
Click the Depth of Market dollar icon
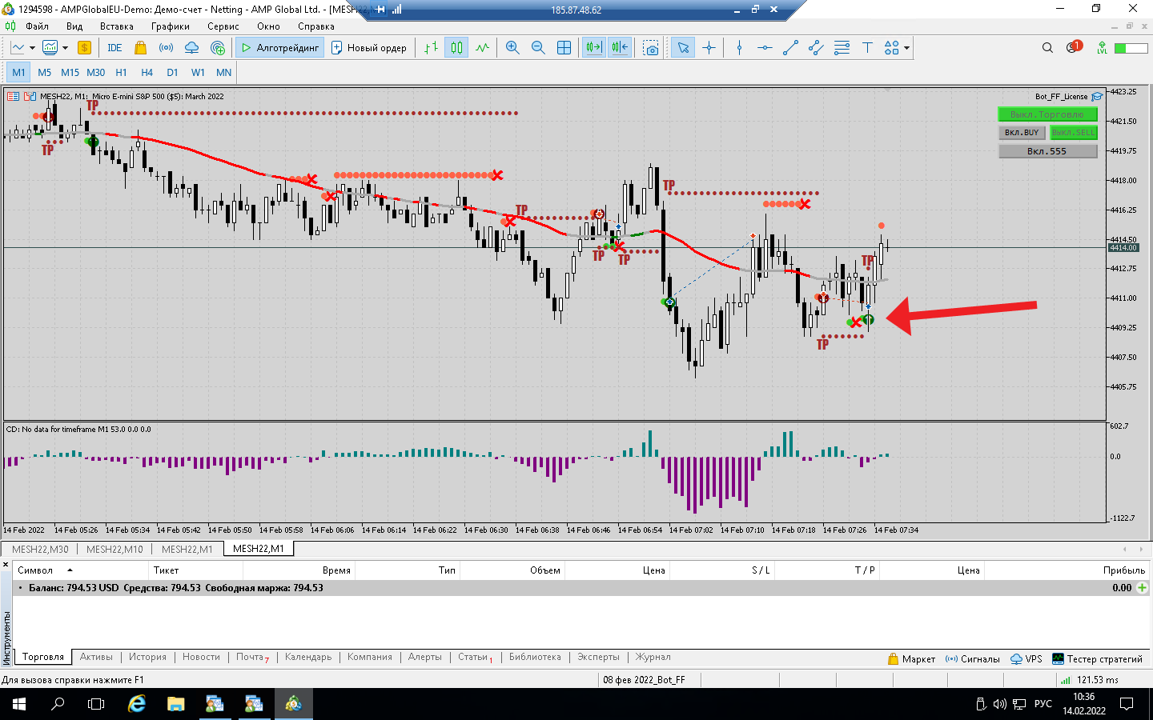coord(84,48)
